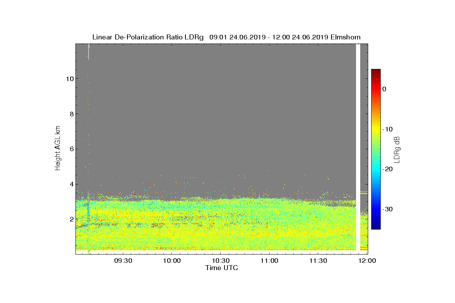The height and width of the screenshot is (303, 455).
Task: Click the colorbar tick label -10
Action: [x=388, y=129]
